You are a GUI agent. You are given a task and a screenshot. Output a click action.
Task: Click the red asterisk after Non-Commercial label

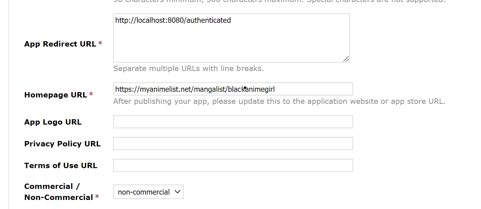[97, 197]
